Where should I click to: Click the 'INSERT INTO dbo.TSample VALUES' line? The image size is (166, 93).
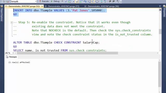coord(59,10)
